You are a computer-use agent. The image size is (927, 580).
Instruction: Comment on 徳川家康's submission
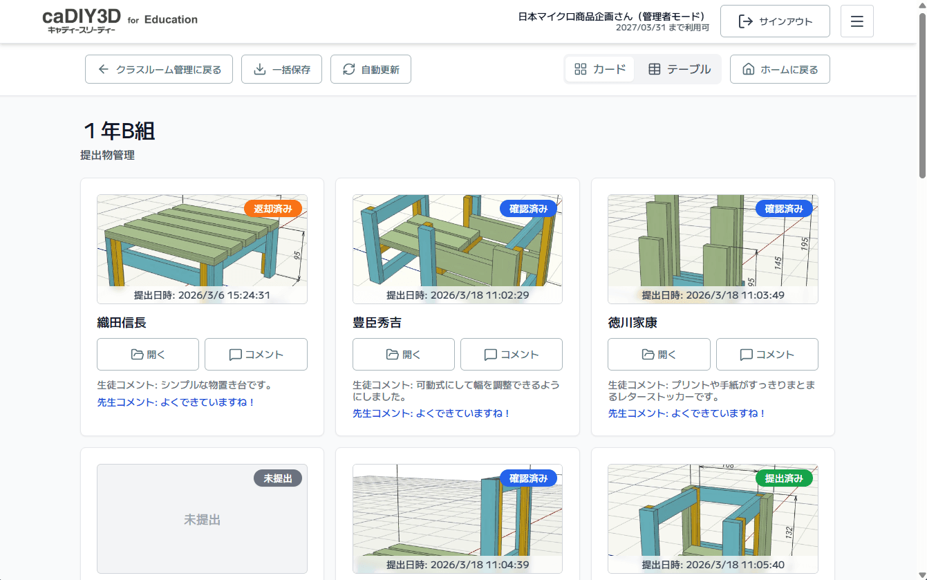767,355
